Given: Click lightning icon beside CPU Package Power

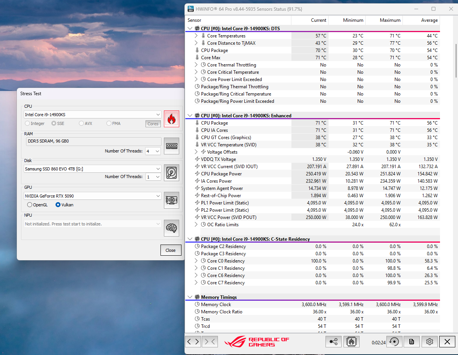Looking at the screenshot, I should 198,174.
